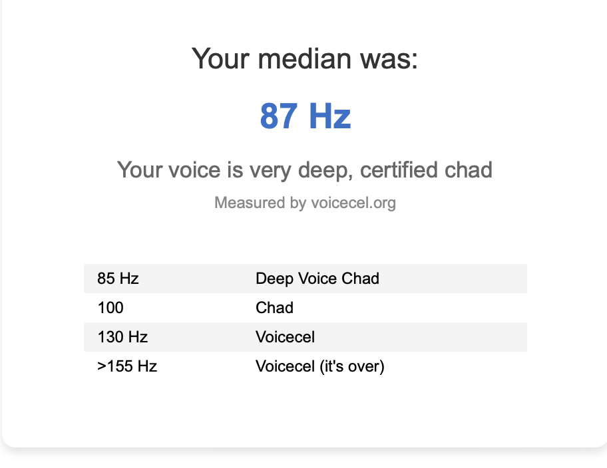Click the 'Chad' label cell

[x=274, y=308]
